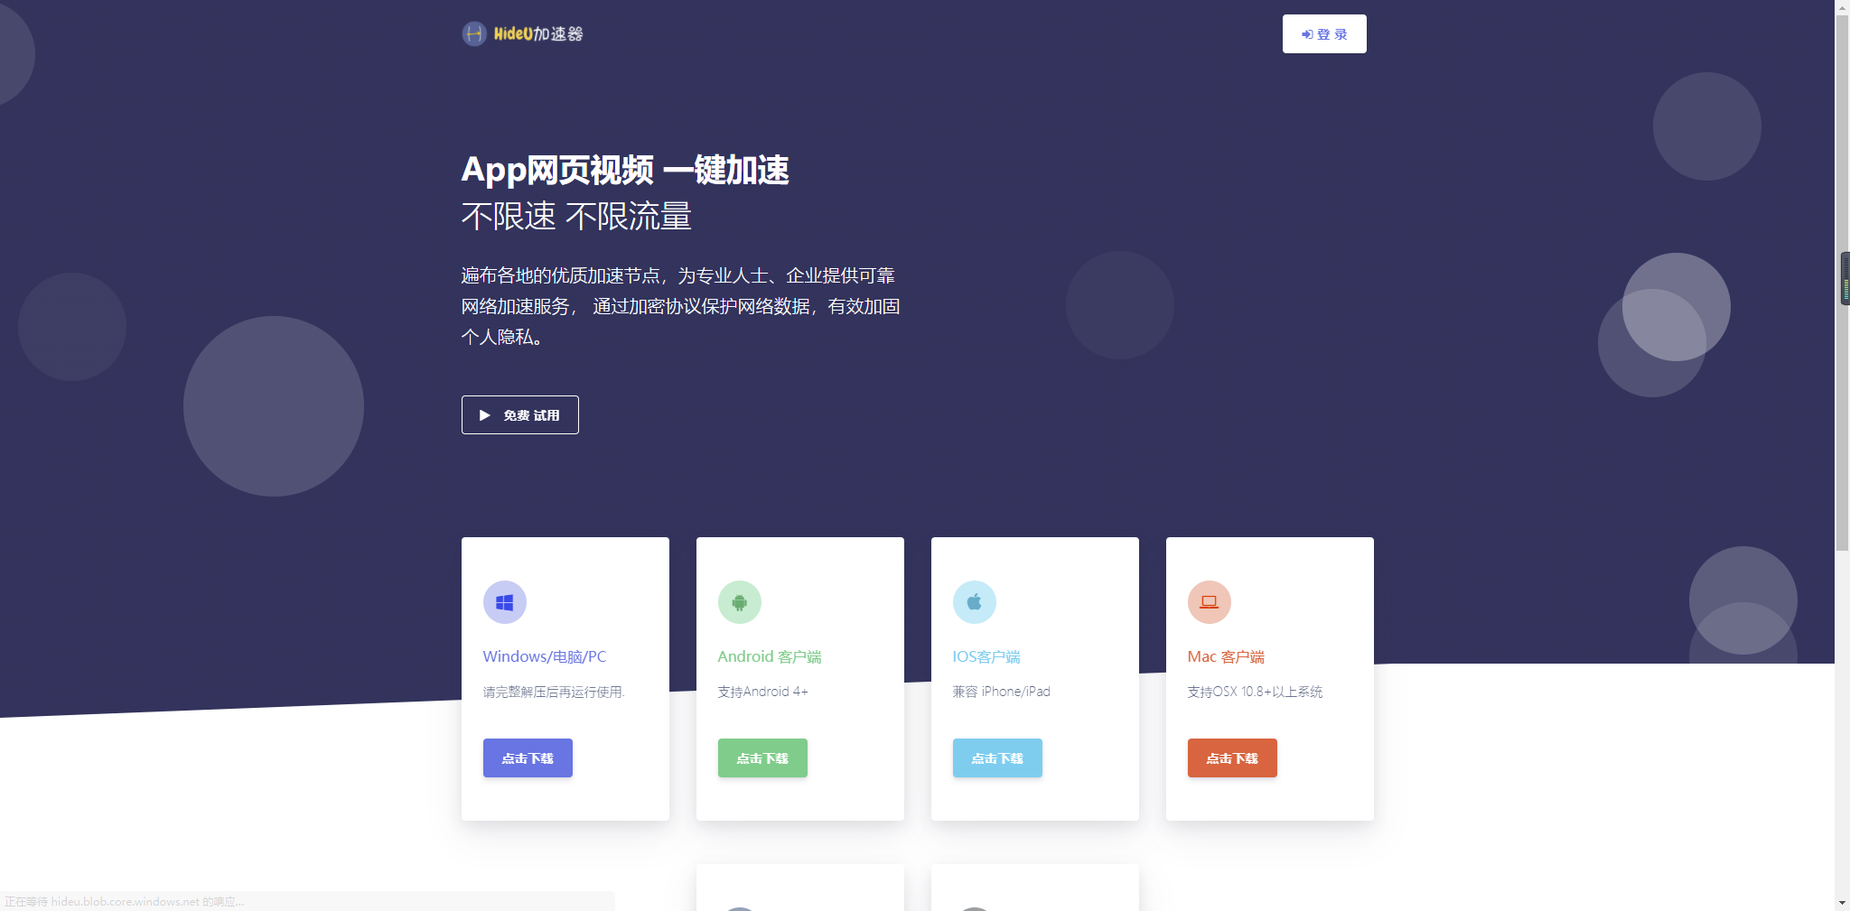Click the Mac laptop icon
The width and height of the screenshot is (1850, 911).
(1210, 602)
